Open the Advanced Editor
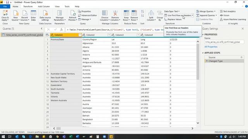248x139 pixels. click(87, 15)
